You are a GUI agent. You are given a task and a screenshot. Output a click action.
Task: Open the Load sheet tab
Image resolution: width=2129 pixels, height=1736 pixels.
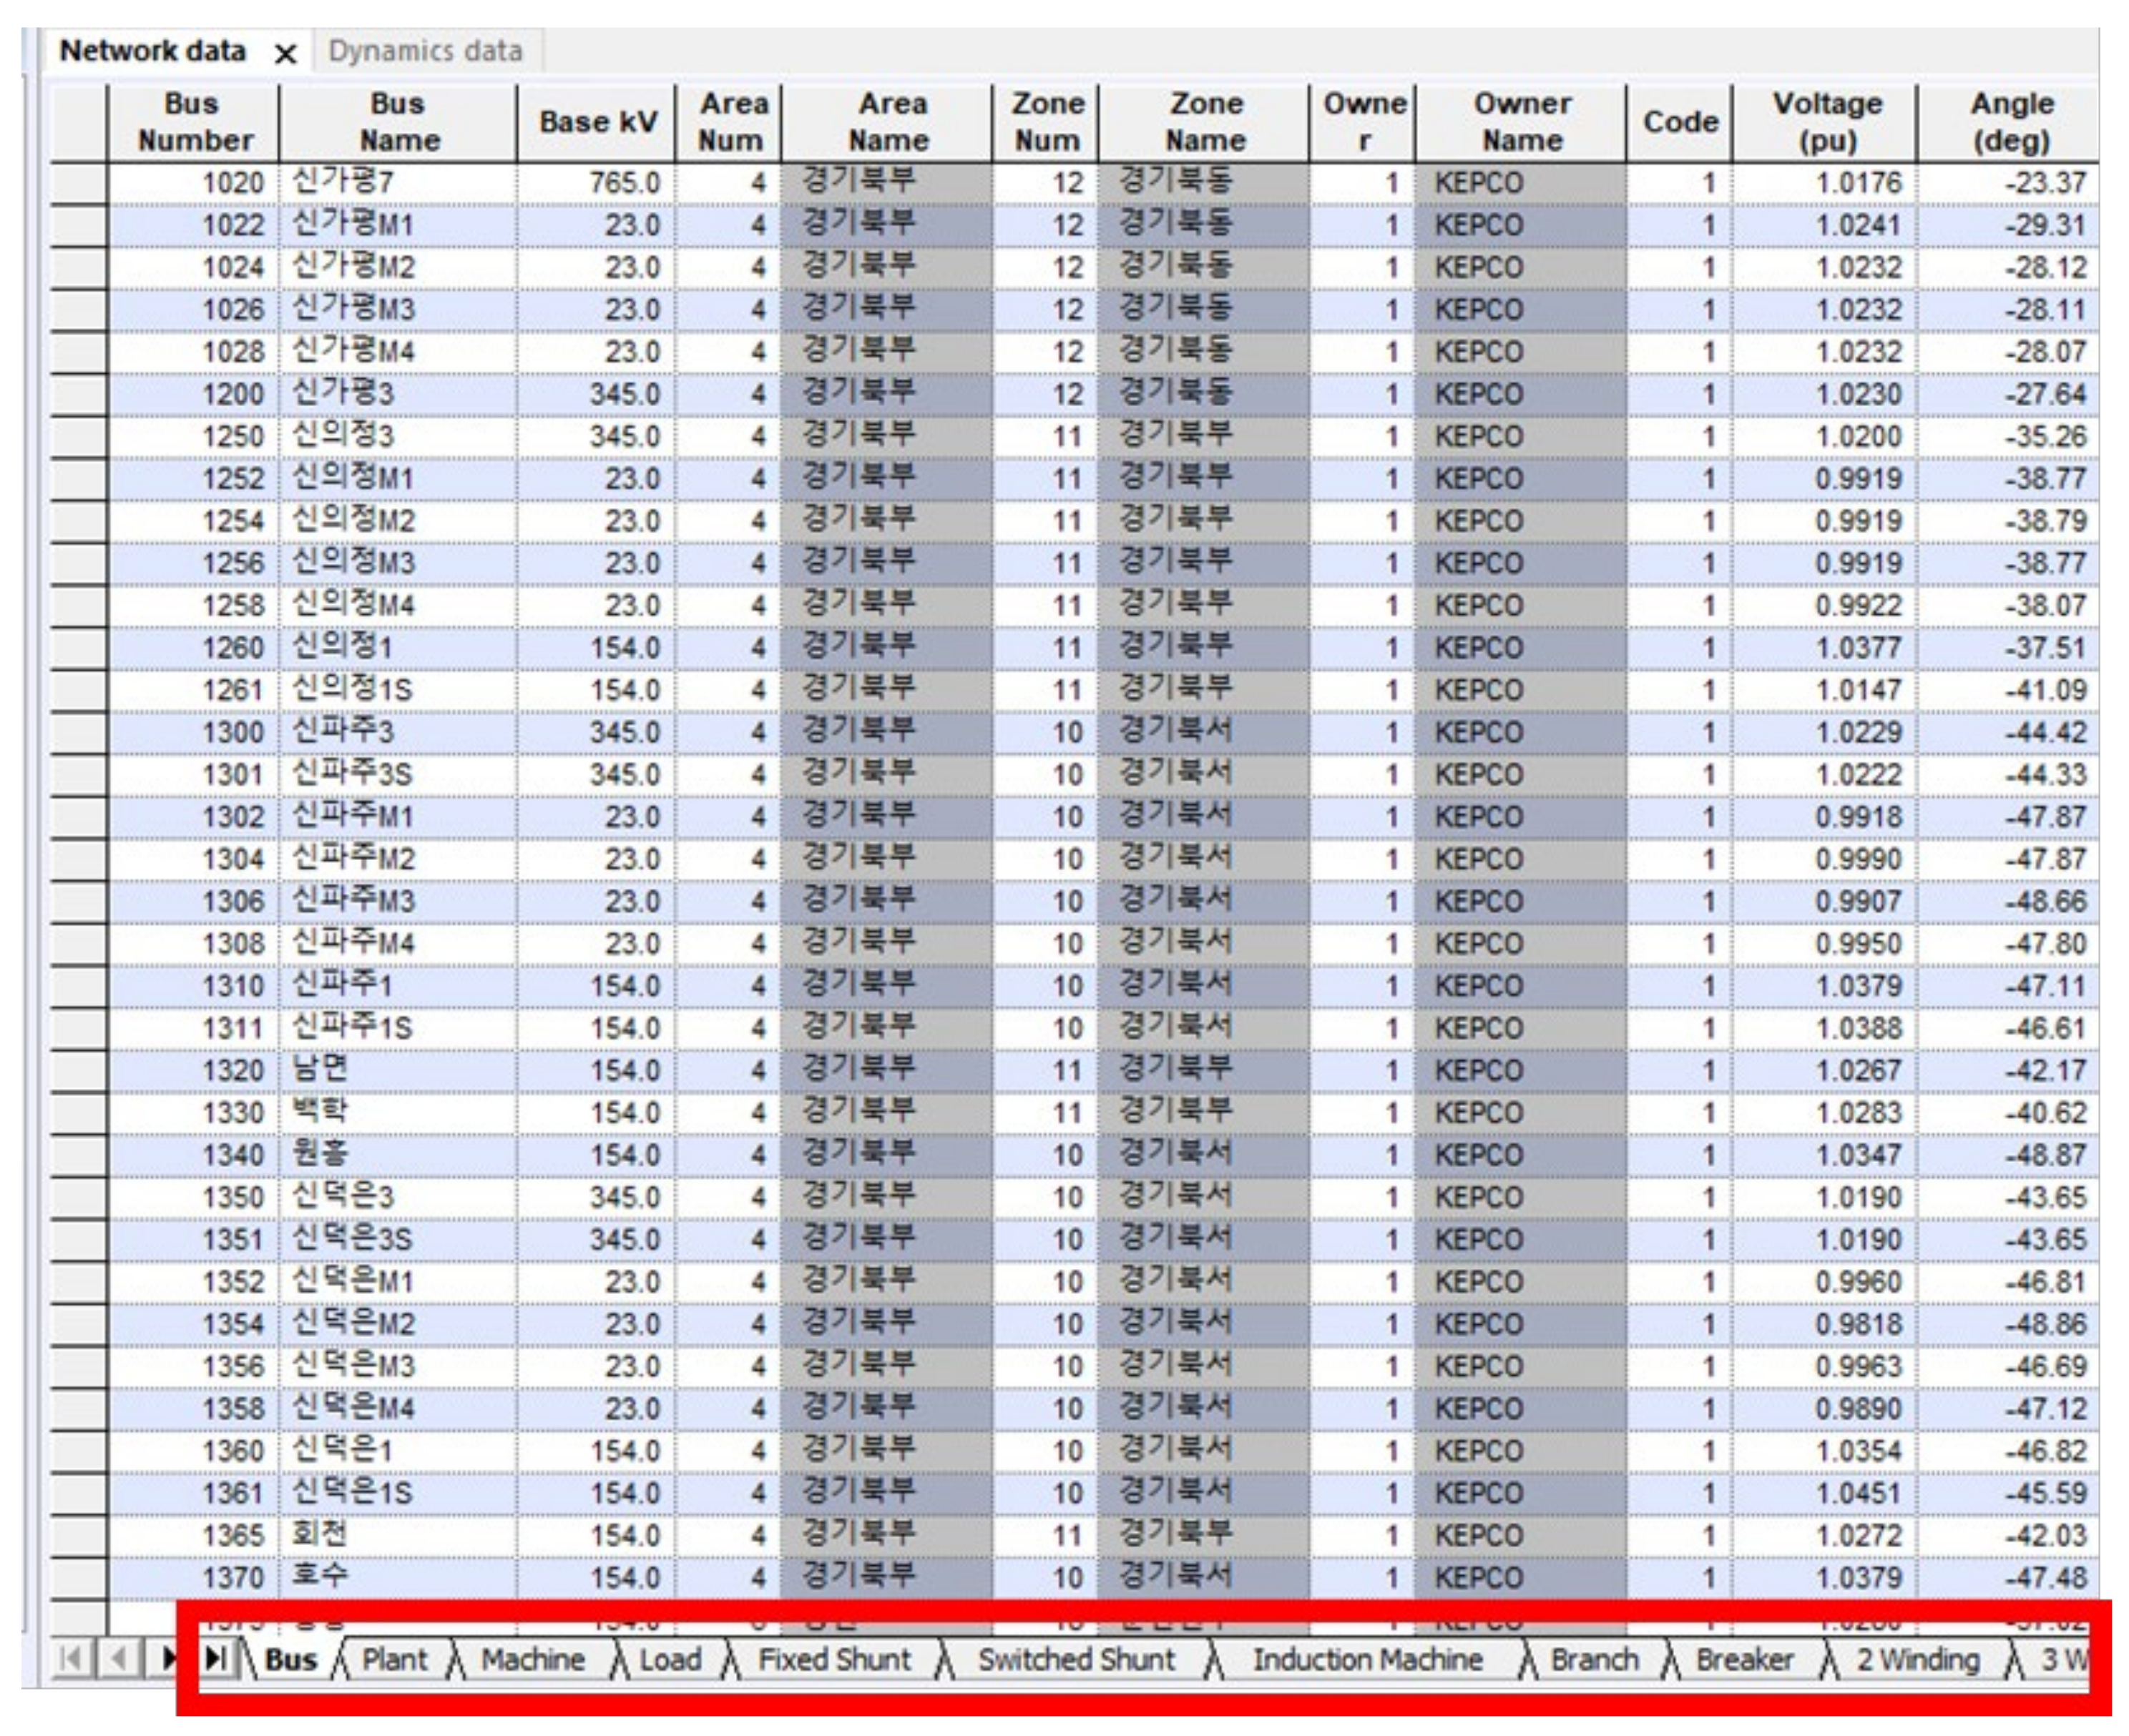[670, 1660]
